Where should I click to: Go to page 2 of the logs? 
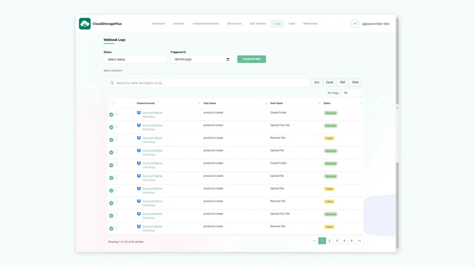pyautogui.click(x=330, y=241)
